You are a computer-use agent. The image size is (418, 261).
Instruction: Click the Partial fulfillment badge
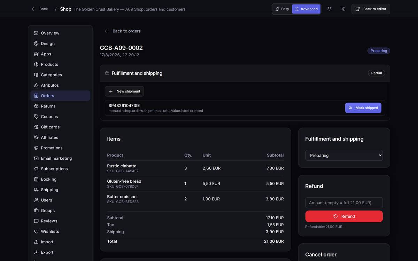pyautogui.click(x=377, y=73)
